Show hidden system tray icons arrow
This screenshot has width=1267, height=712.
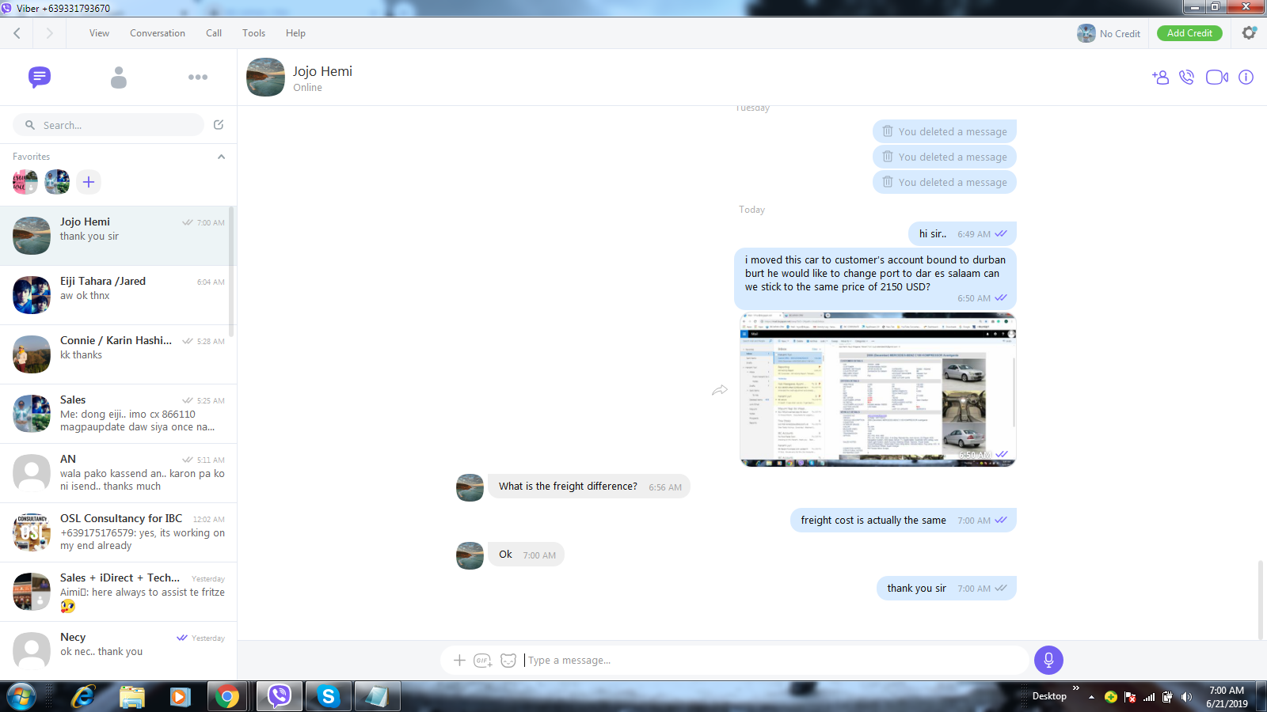(1091, 697)
